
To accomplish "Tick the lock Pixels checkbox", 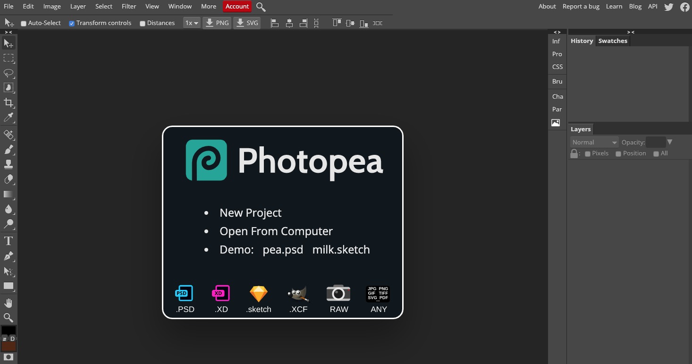I will tap(588, 154).
